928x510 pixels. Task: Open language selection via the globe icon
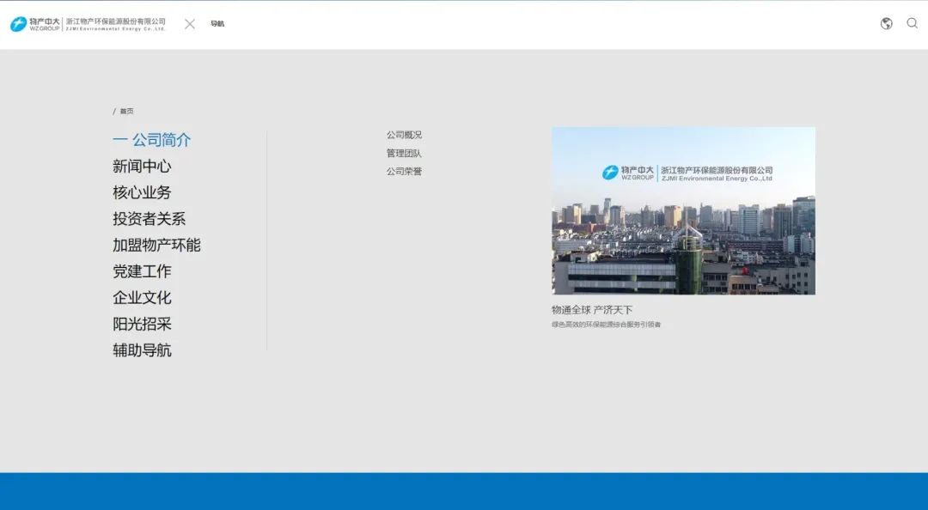tap(886, 24)
